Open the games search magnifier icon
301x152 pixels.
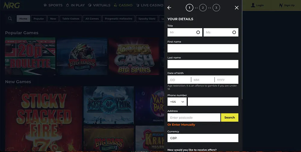coord(10,18)
